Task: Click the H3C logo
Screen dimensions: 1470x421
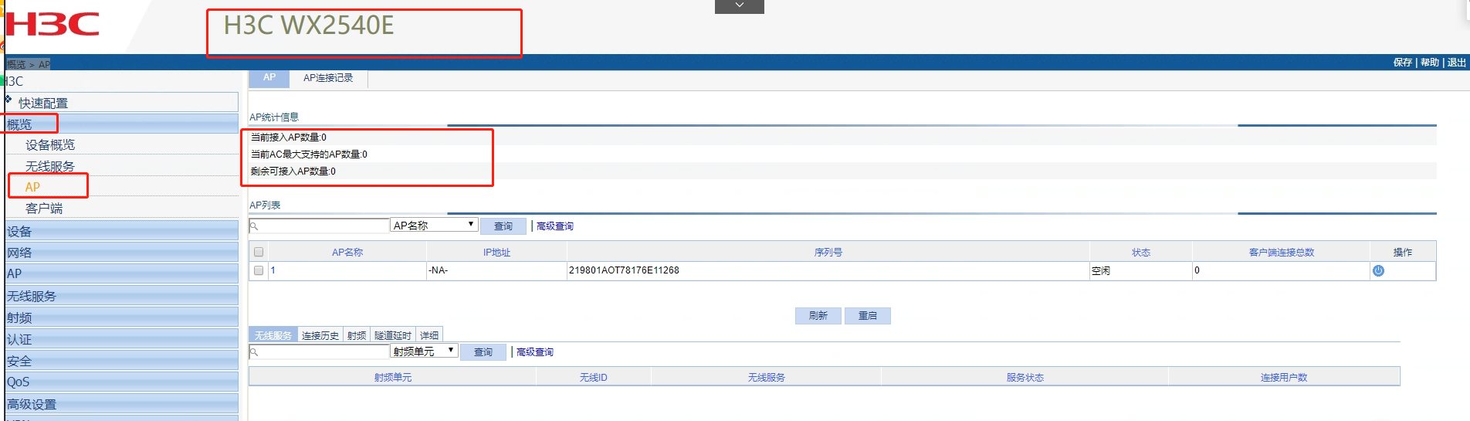Action: tap(52, 24)
